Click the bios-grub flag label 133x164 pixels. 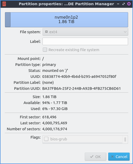pos(59,139)
